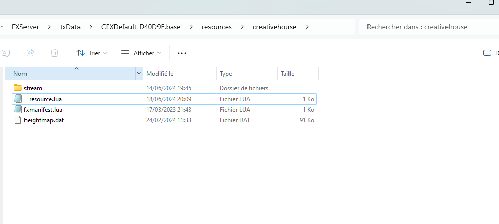
Task: Navigate to resources in breadcrumb
Action: [x=217, y=27]
